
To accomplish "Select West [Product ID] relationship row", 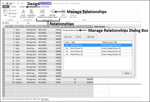I will (98, 54).
